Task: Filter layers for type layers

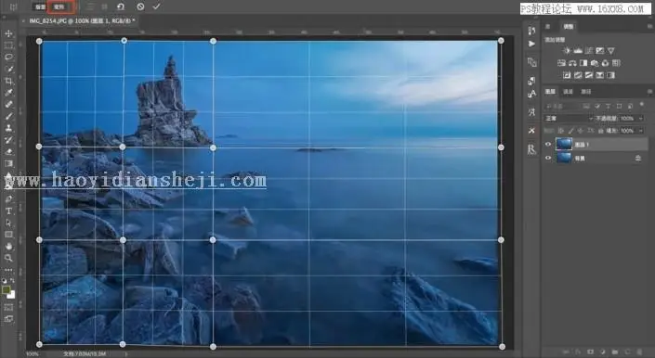Action: point(609,107)
